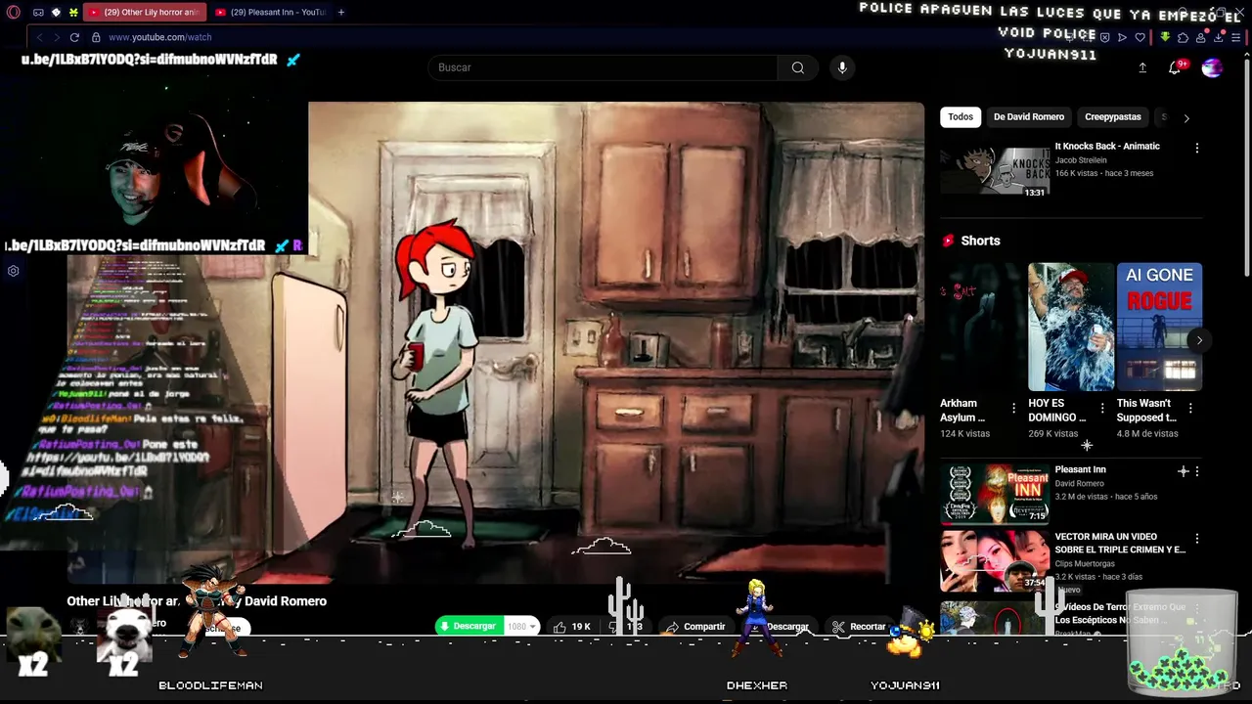This screenshot has height=704, width=1252.
Task: Open the Easy Setup sidebar menu icon
Action: pos(1237,37)
